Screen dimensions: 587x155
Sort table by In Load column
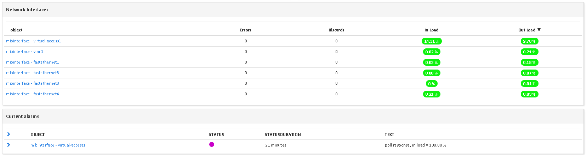click(x=432, y=30)
